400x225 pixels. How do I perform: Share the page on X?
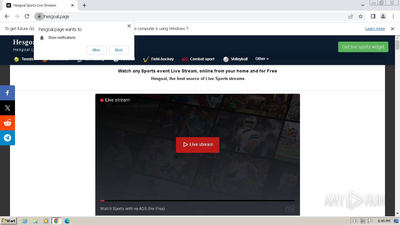pyautogui.click(x=7, y=108)
